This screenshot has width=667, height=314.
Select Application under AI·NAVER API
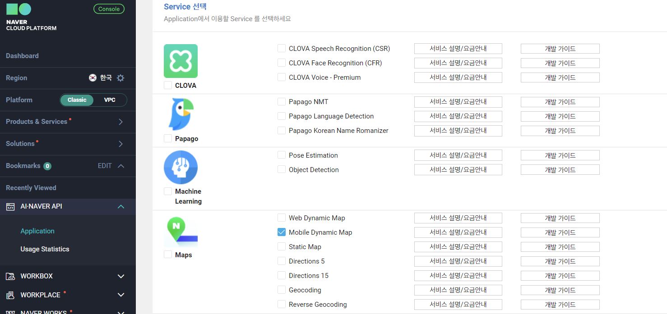37,231
